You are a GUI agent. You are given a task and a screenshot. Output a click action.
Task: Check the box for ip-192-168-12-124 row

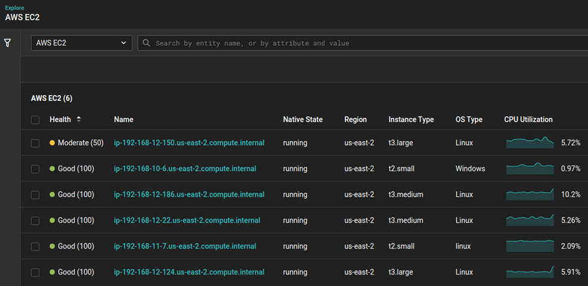coord(35,272)
